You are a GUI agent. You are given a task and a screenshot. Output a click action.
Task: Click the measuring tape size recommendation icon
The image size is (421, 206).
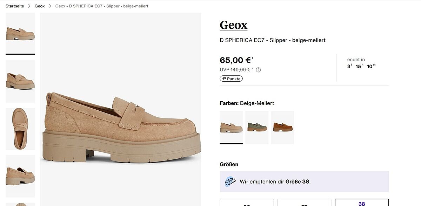230,181
